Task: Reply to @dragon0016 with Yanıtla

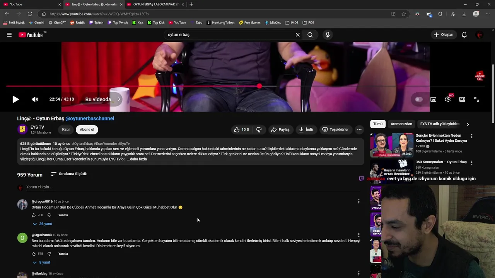Action: [63, 215]
